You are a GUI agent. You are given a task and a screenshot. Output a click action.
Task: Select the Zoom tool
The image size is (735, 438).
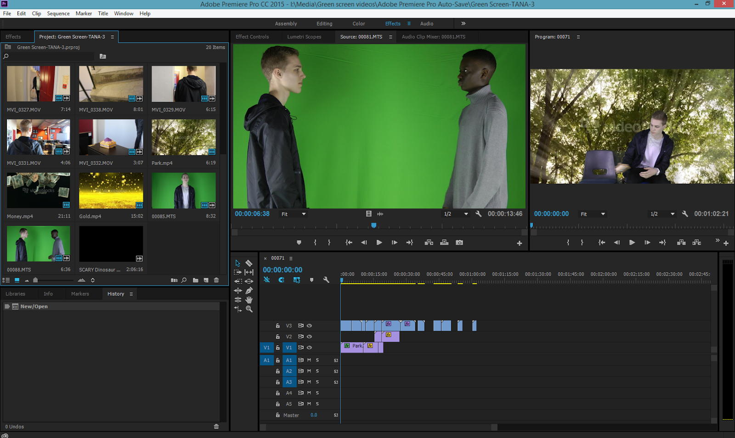pyautogui.click(x=249, y=309)
